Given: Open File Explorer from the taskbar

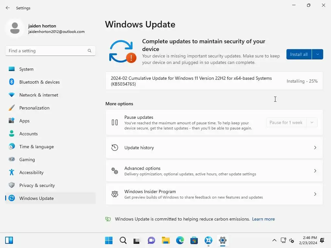Looking at the screenshot, I should 166,240.
